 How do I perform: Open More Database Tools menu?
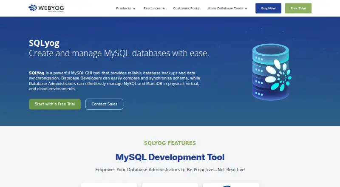pos(225,8)
